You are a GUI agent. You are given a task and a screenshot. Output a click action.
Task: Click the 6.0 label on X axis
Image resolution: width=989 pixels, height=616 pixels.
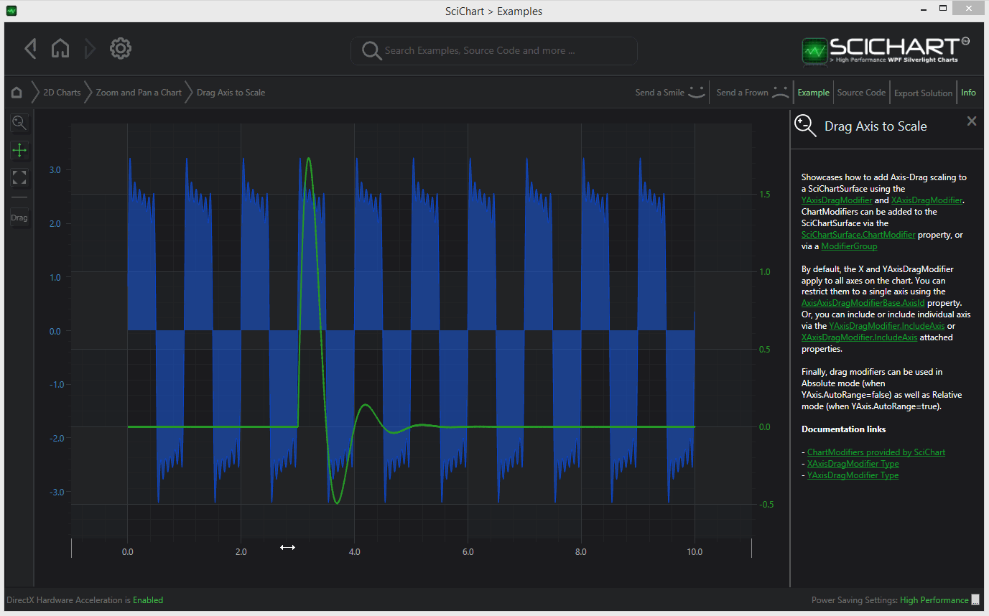pos(468,552)
